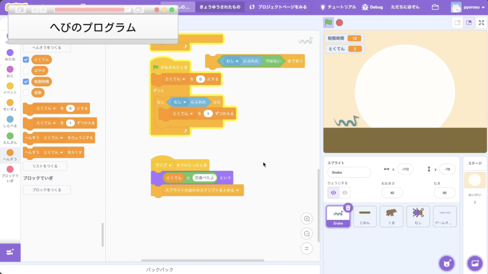
Task: Open the my-stuff folder icon
Action: tap(435, 7)
